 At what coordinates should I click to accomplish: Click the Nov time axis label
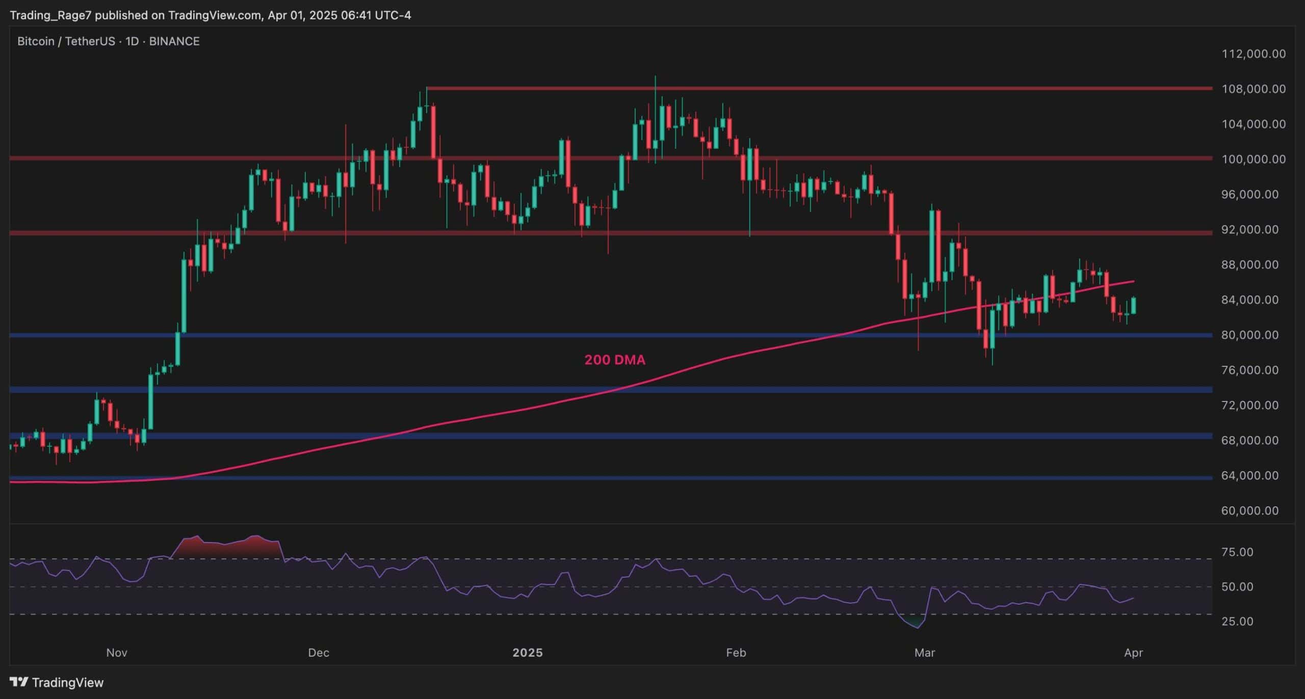pos(116,652)
